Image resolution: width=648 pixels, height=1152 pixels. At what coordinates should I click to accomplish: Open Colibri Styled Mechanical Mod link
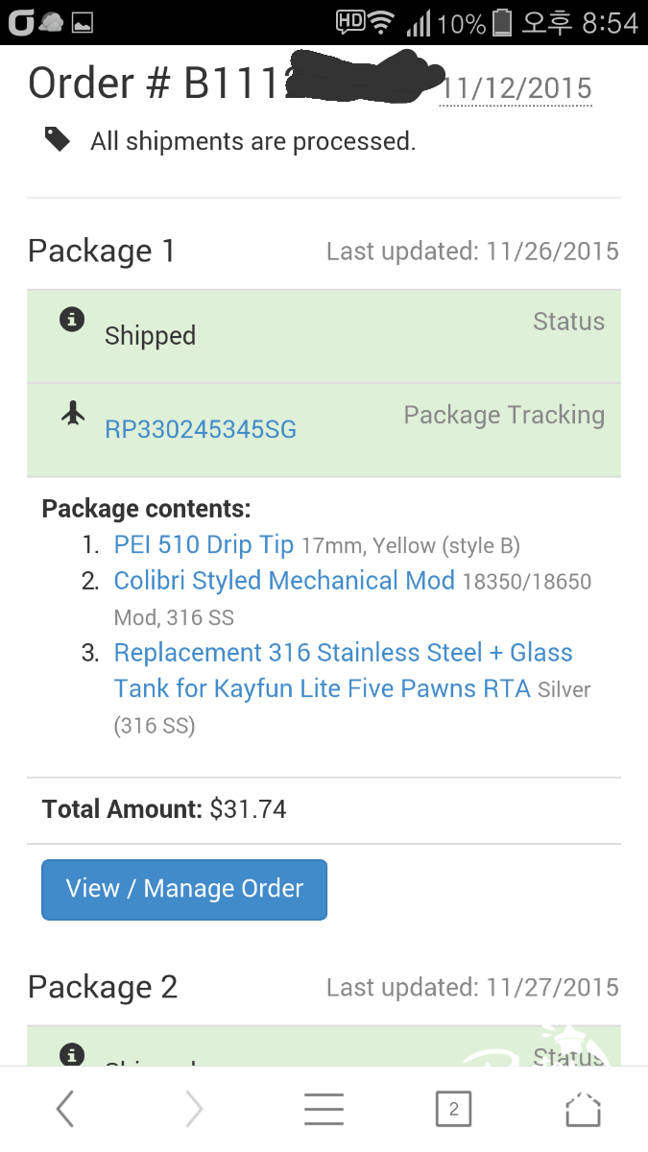(x=284, y=581)
